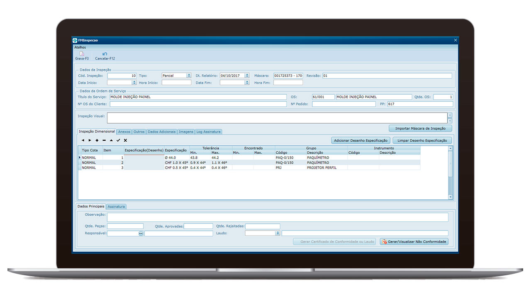Click the Hora Fim field
This screenshot has height=299, width=531.
click(x=288, y=83)
